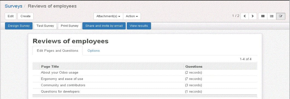The width and height of the screenshot is (290, 99).
Task: Go to previous record arrow
Action: (x=245, y=16)
